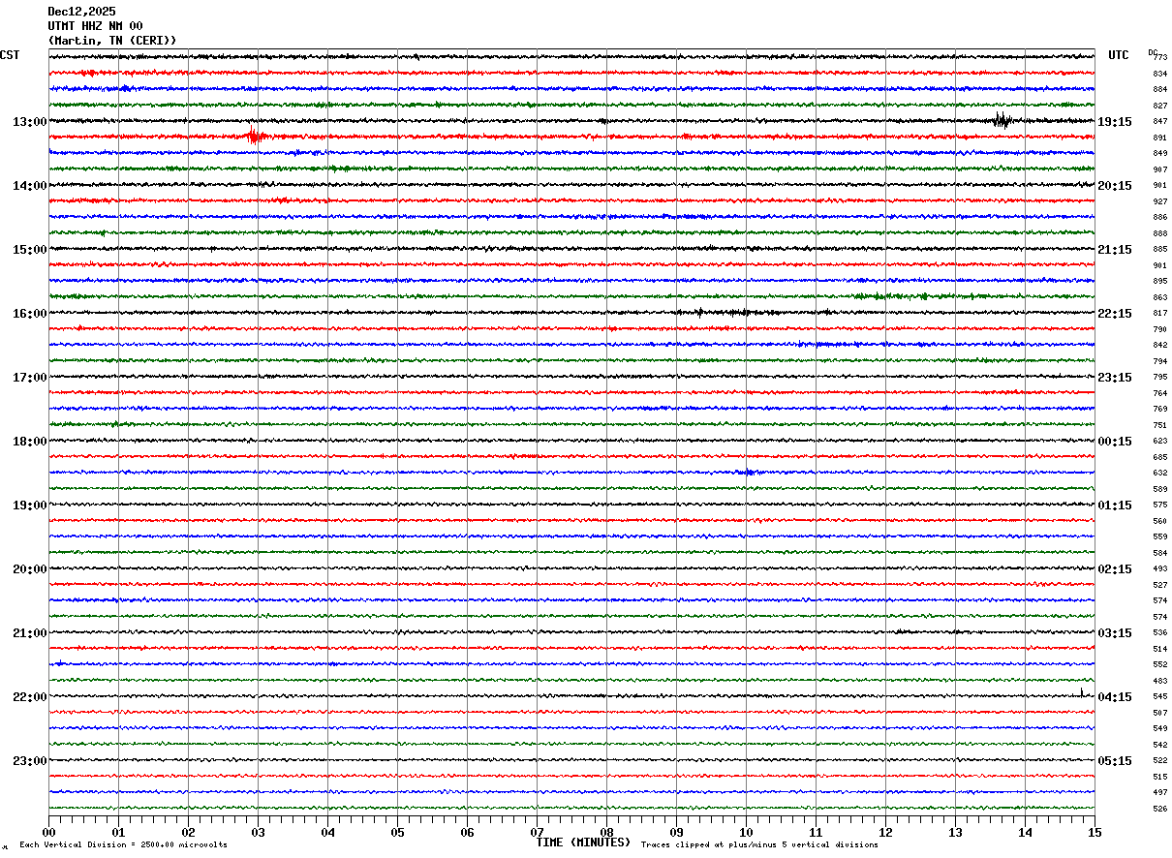Click the 23:00 CST time label

point(29,761)
